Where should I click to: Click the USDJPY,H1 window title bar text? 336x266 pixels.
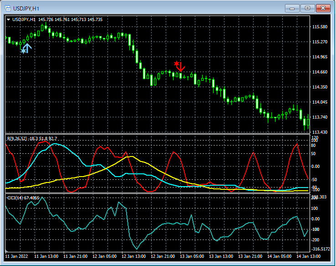click(26, 8)
